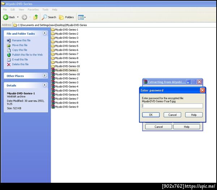
Task: Select folder icon of Miyabi-DVD-Series-2
Action: coord(53,34)
